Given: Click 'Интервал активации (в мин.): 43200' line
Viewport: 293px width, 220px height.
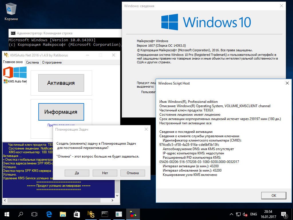Looking at the screenshot, I should tap(191, 166).
